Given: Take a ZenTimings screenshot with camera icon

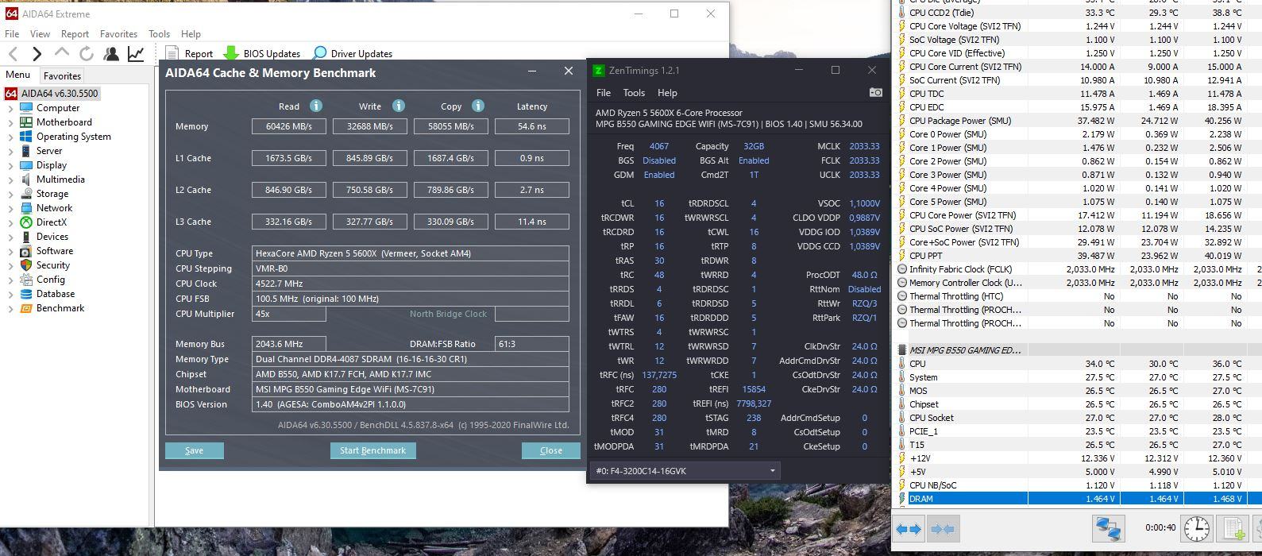Looking at the screenshot, I should click(x=875, y=93).
